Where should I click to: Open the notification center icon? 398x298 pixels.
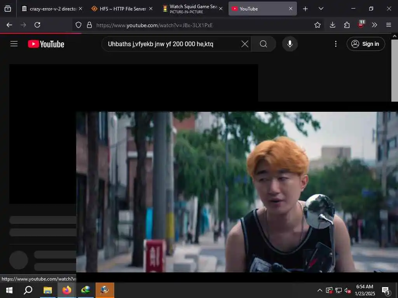click(386, 290)
